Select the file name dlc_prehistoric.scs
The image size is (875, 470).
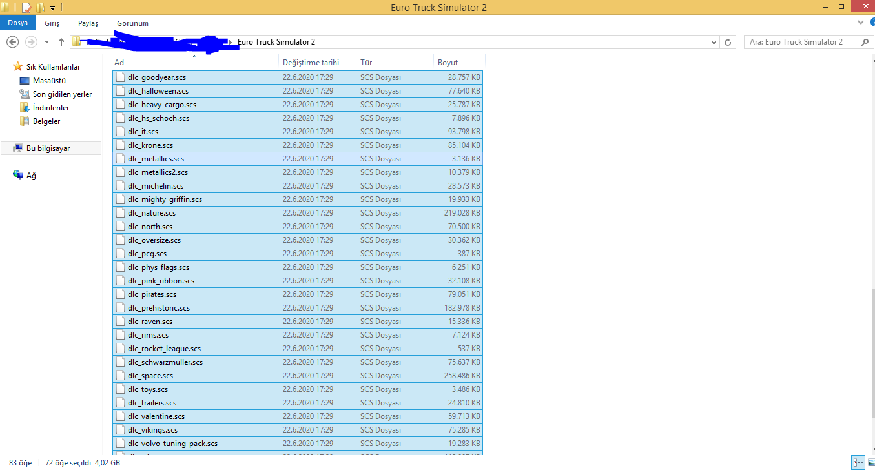click(x=159, y=308)
